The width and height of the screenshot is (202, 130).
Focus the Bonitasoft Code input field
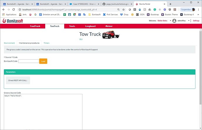(x=29, y=61)
